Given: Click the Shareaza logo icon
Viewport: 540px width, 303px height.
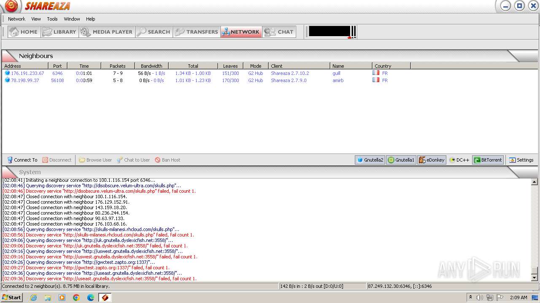Looking at the screenshot, I should point(11,6).
